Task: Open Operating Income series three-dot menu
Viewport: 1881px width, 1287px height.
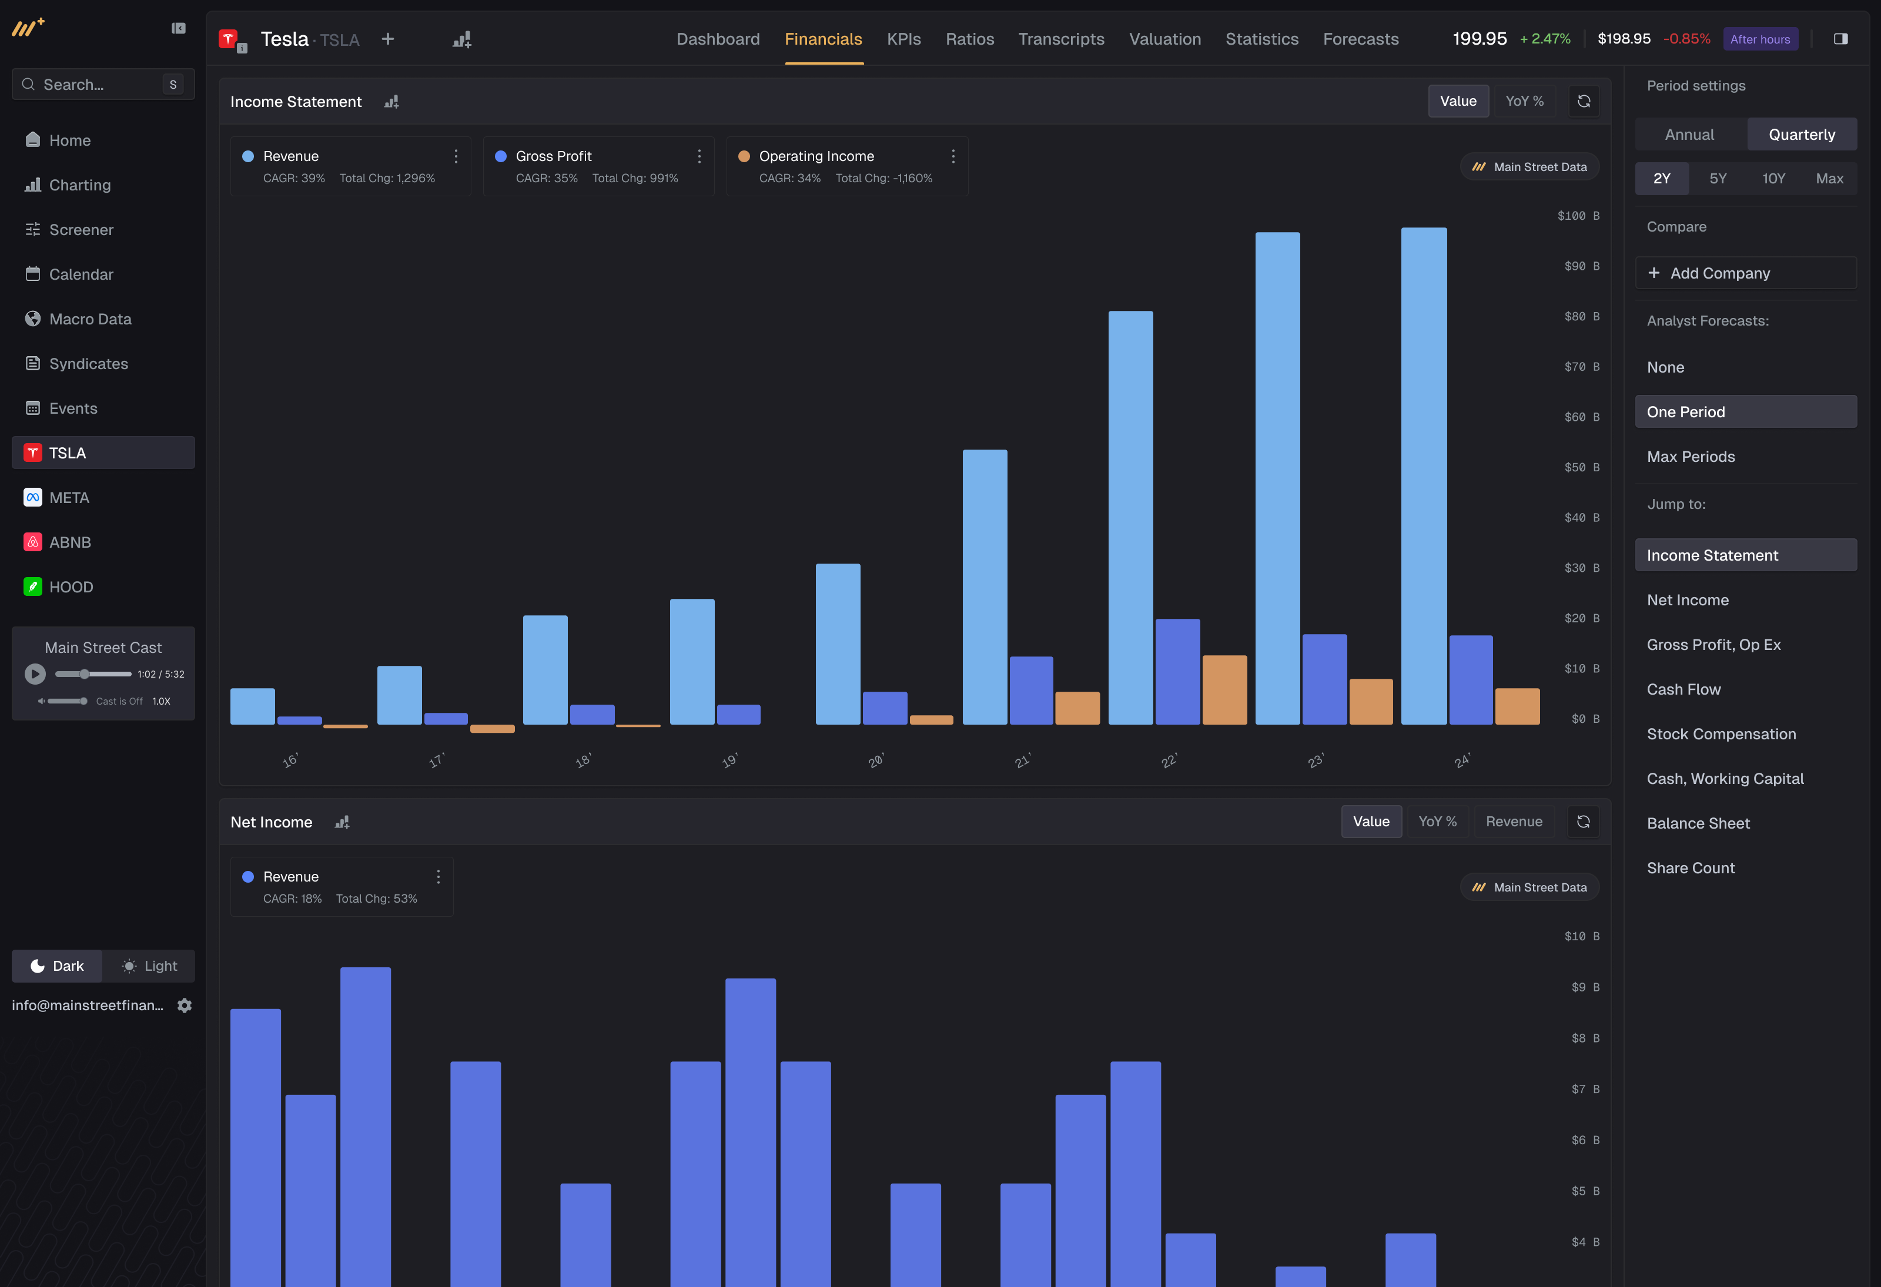Action: pyautogui.click(x=953, y=156)
